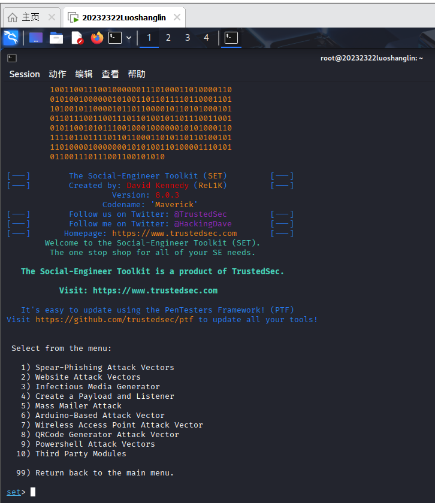Click the root@20232322luoshanglin window title
The height and width of the screenshot is (503, 435).
[x=371, y=58]
